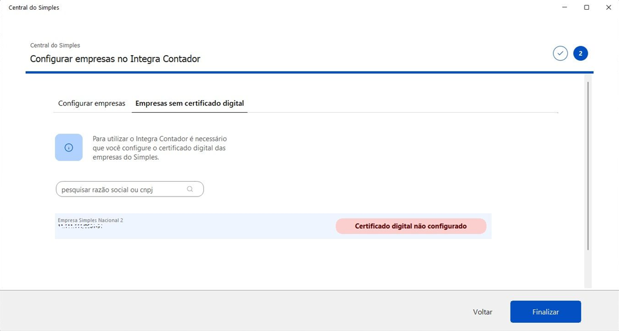Focus the pesquisar razão social ou cnpj field
619x331 pixels.
click(129, 189)
